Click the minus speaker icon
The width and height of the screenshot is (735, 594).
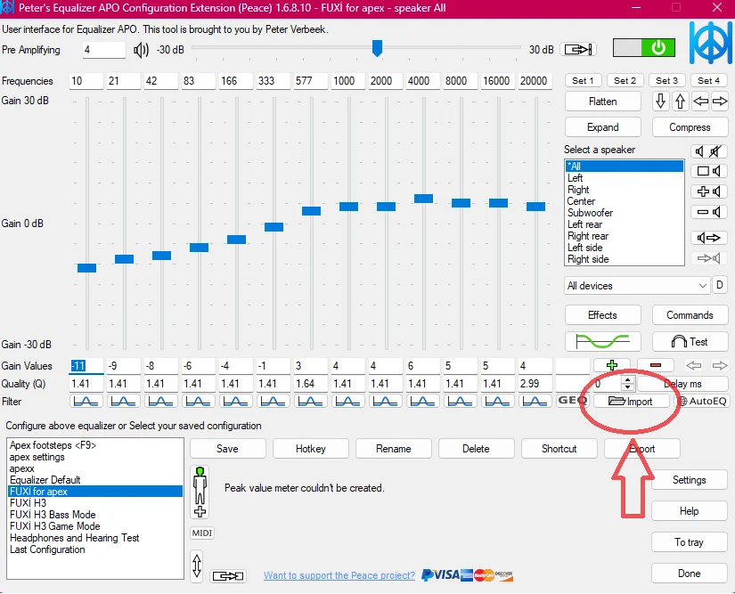(709, 212)
